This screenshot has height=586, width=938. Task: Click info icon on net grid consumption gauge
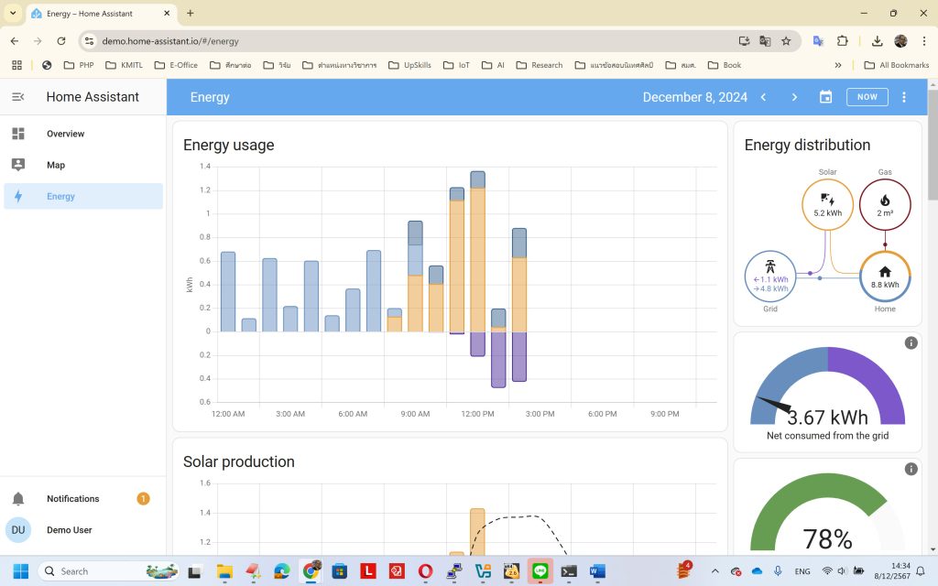(x=911, y=342)
